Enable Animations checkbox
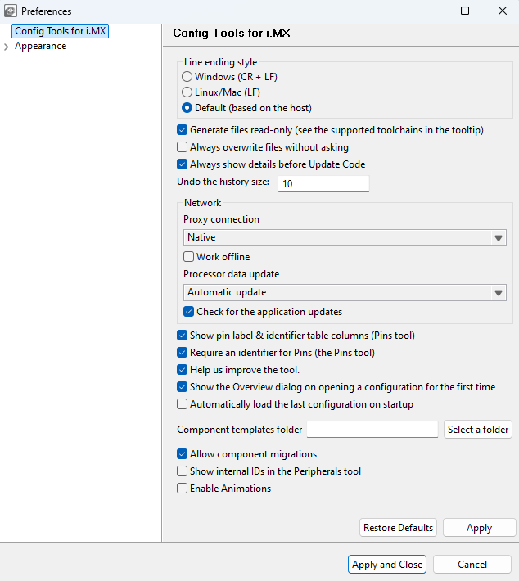Screen dimensions: 519x581 [x=183, y=489]
